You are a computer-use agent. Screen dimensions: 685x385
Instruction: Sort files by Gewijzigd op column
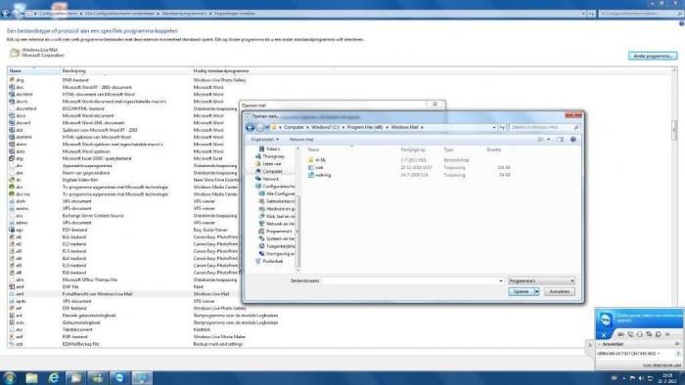413,150
